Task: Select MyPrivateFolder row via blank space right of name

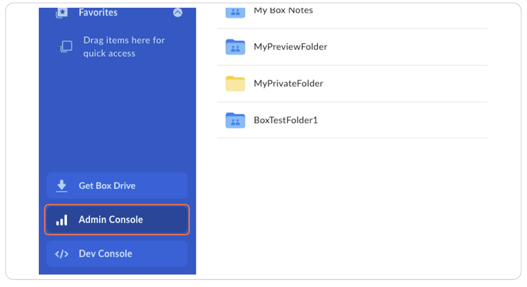Action: (x=403, y=83)
